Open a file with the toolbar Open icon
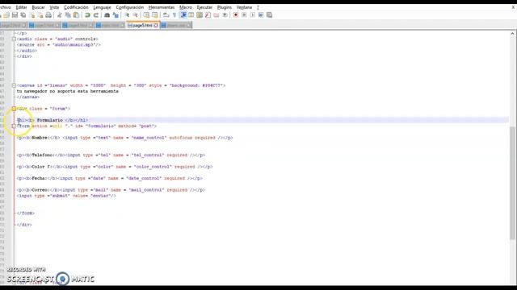This screenshot has height=290, width=517. pyautogui.click(x=6, y=15)
